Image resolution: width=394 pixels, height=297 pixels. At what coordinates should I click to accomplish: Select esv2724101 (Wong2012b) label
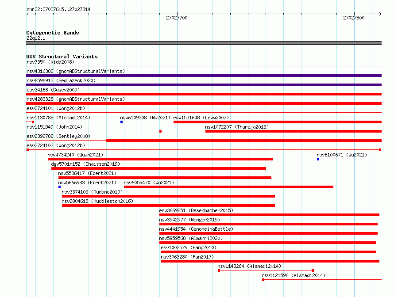point(56,108)
